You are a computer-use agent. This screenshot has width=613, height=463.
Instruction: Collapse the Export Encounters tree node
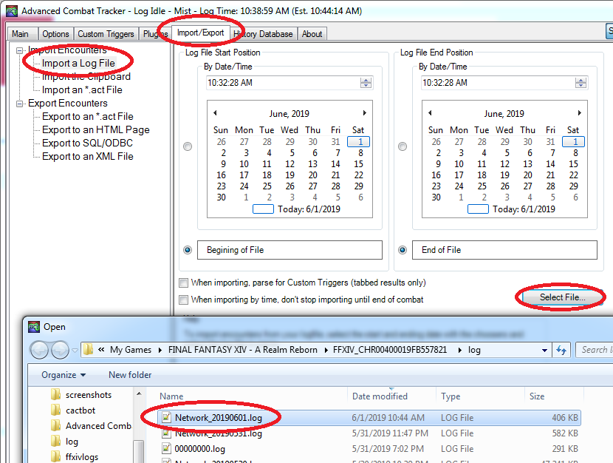19,104
